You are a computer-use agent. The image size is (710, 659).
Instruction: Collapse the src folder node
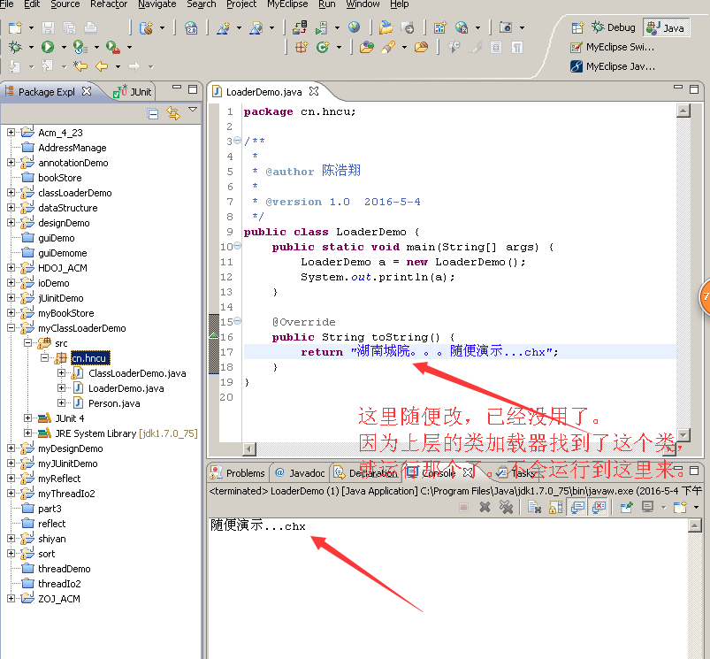tap(27, 343)
